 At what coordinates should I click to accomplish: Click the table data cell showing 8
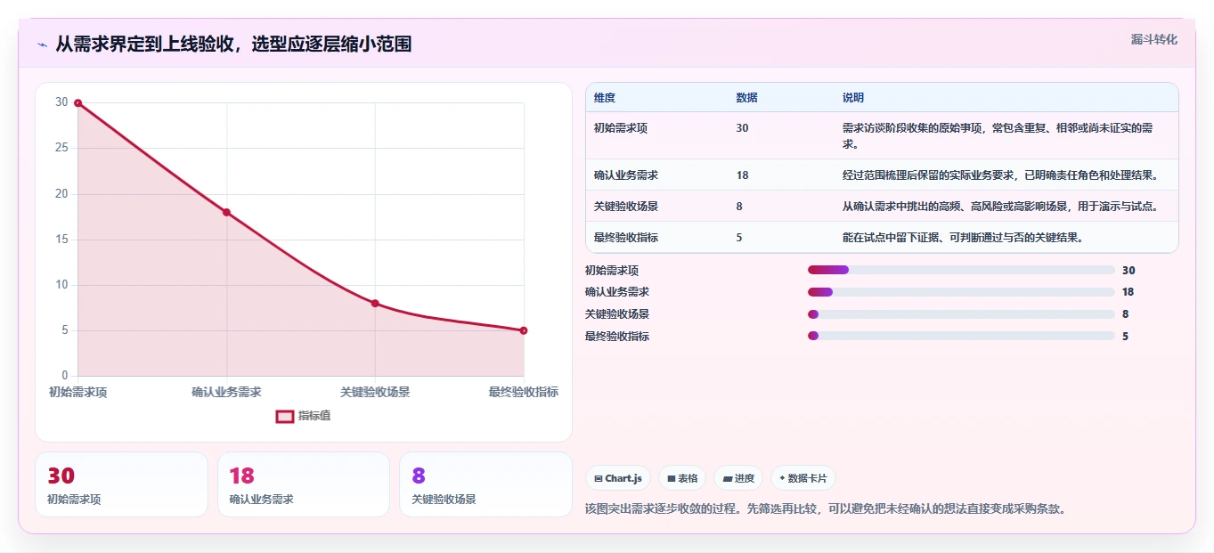[740, 207]
